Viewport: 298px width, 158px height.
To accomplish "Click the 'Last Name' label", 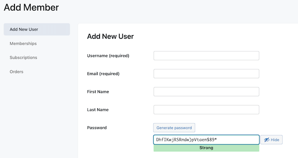I will coord(98,110).
